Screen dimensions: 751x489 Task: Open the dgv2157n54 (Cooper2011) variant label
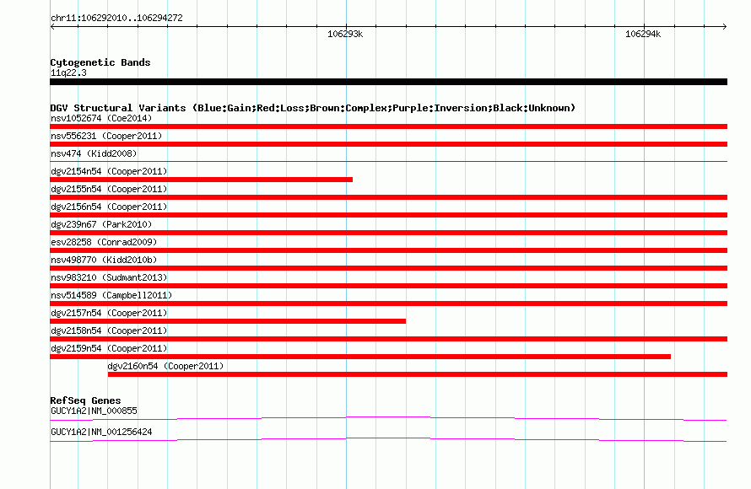[109, 313]
